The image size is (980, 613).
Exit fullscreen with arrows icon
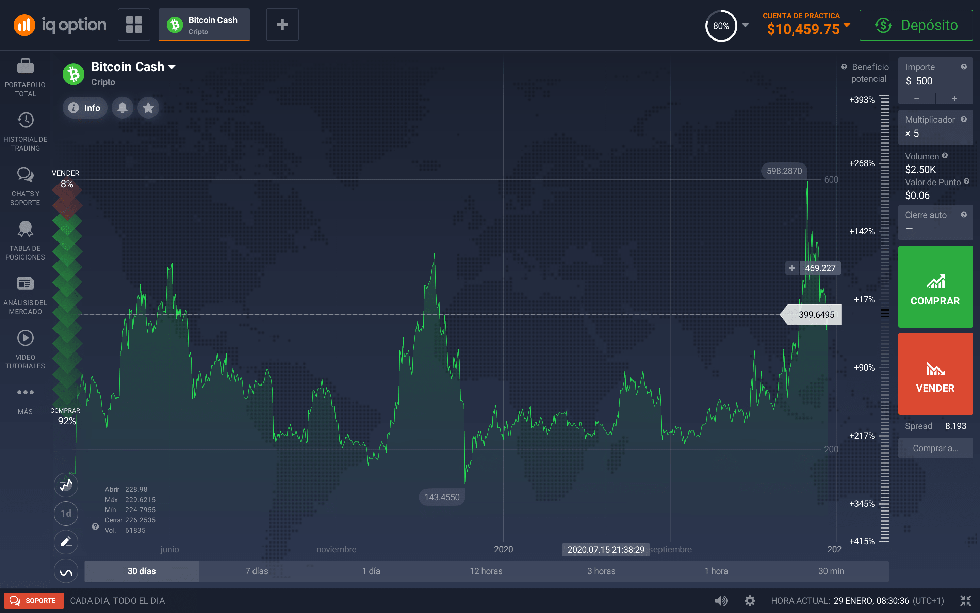click(x=966, y=600)
